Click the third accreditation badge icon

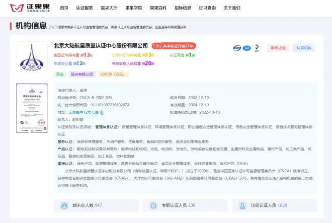(256, 48)
